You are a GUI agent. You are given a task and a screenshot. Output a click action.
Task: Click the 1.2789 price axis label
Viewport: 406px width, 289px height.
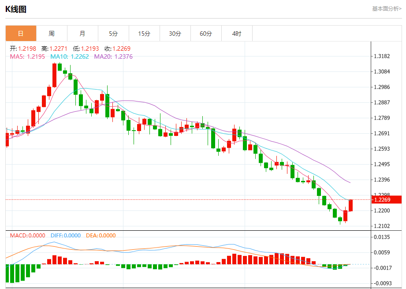click(382, 118)
